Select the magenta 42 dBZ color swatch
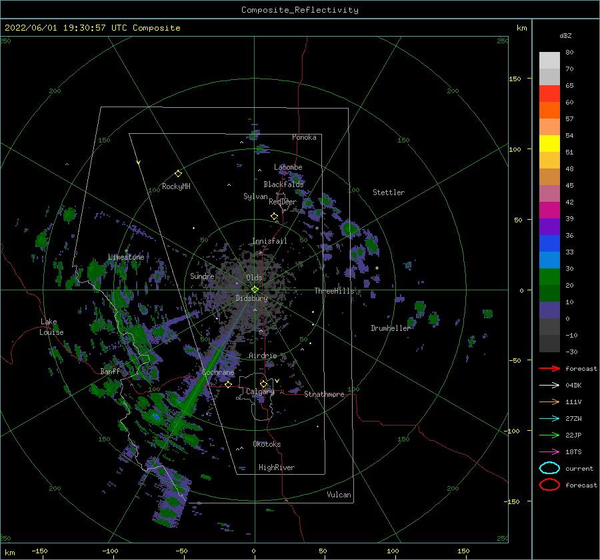 [x=549, y=210]
